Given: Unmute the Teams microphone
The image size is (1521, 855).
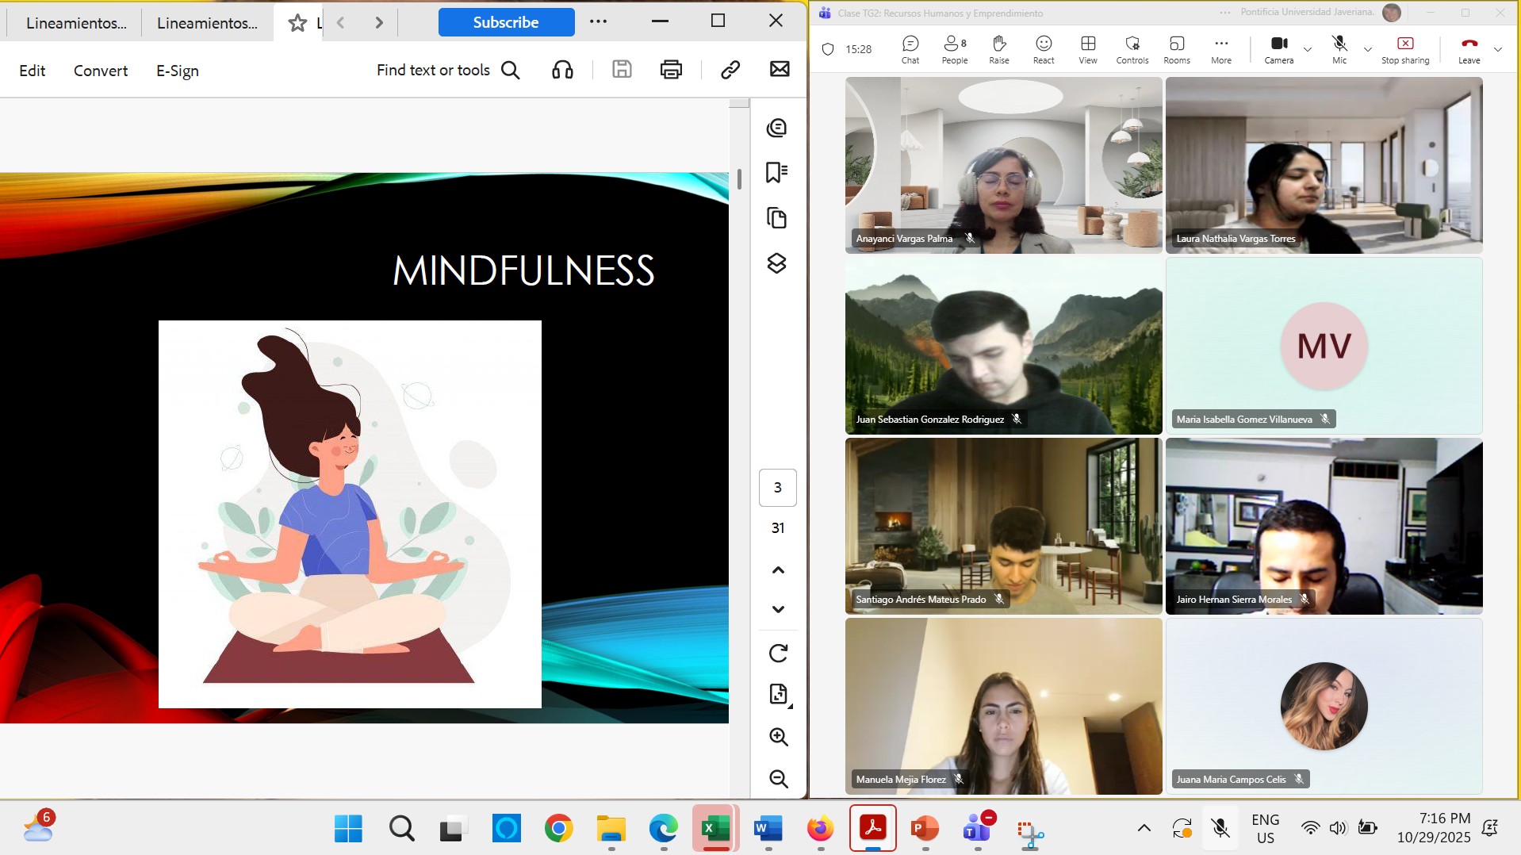Looking at the screenshot, I should tap(1339, 49).
